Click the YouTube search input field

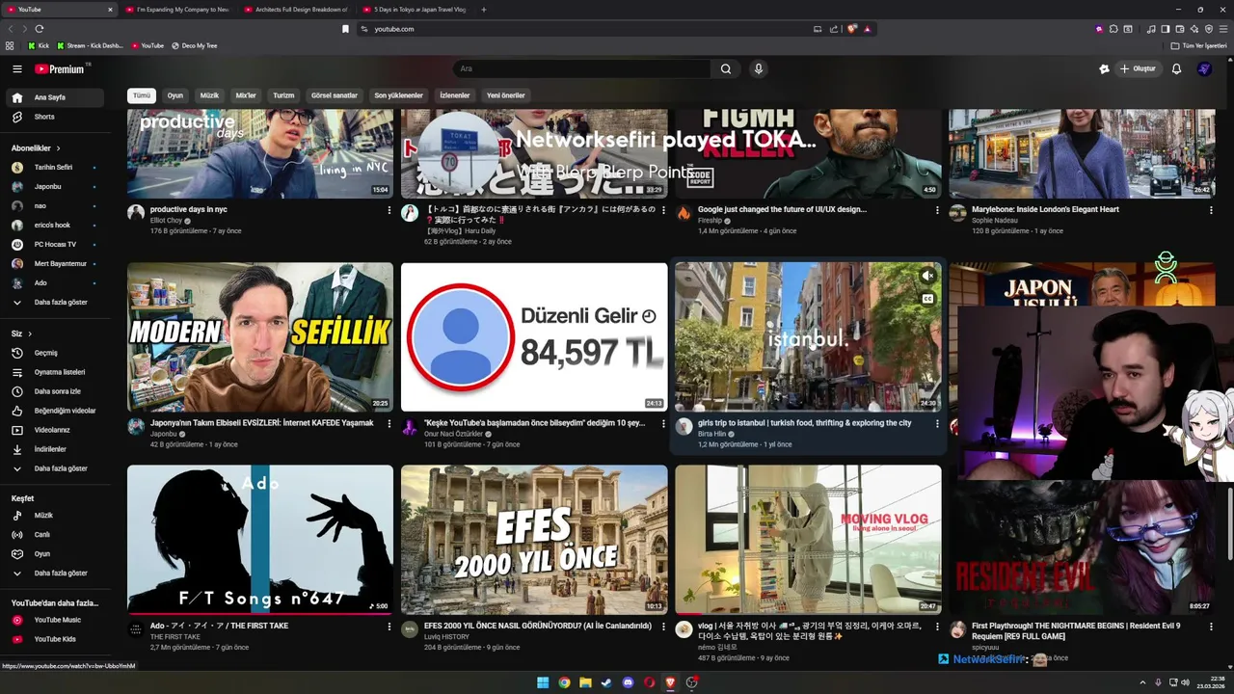[x=583, y=68]
